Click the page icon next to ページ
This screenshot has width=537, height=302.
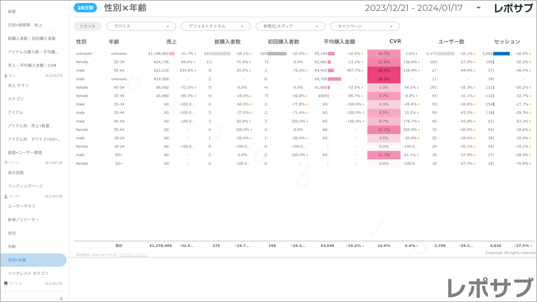pos(6,163)
